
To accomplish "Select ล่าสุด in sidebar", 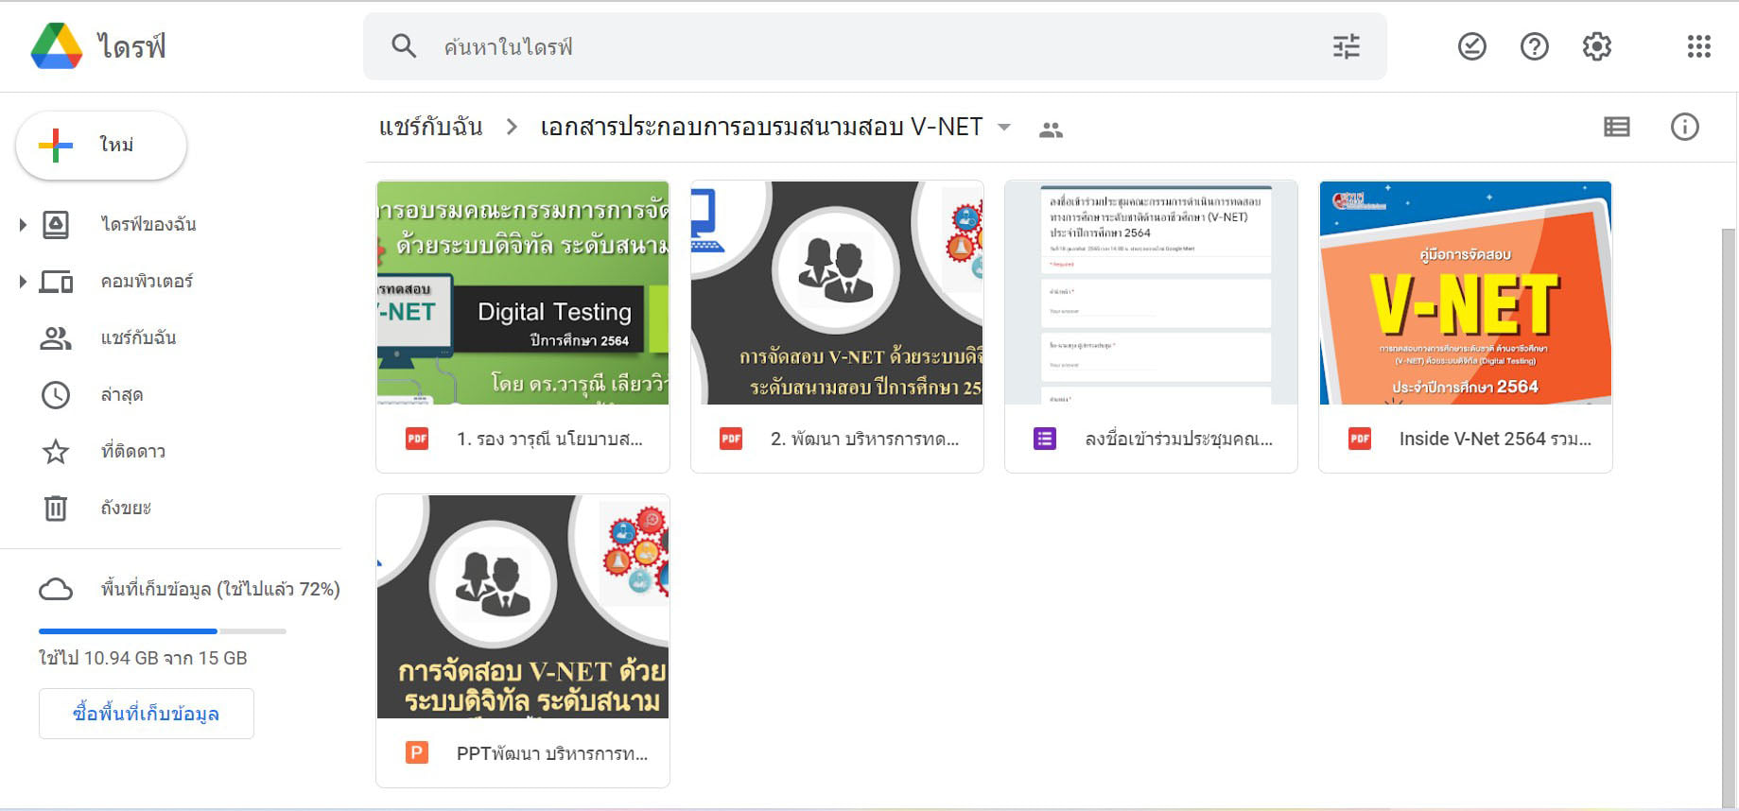I will 122,394.
